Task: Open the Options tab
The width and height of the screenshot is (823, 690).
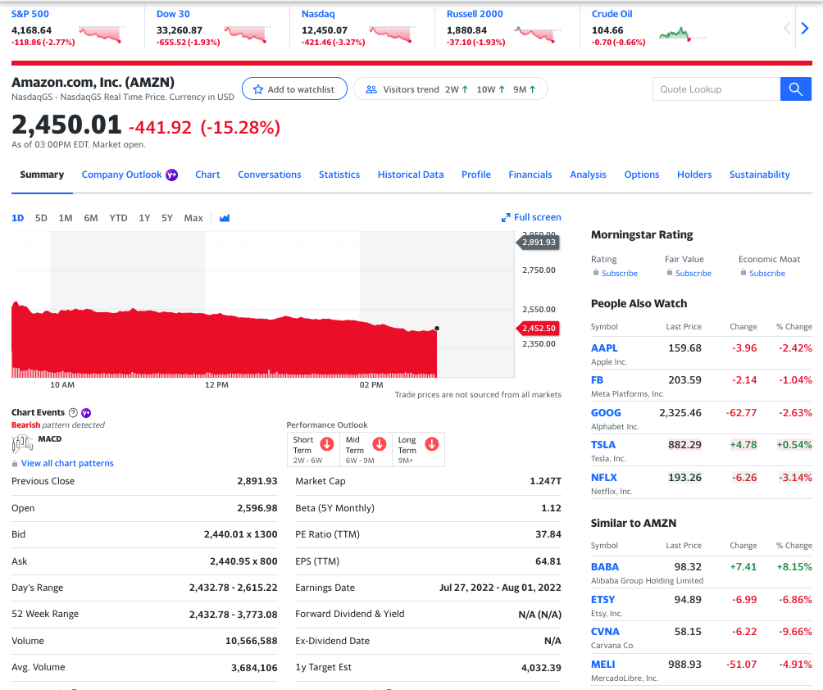Action: 641,175
